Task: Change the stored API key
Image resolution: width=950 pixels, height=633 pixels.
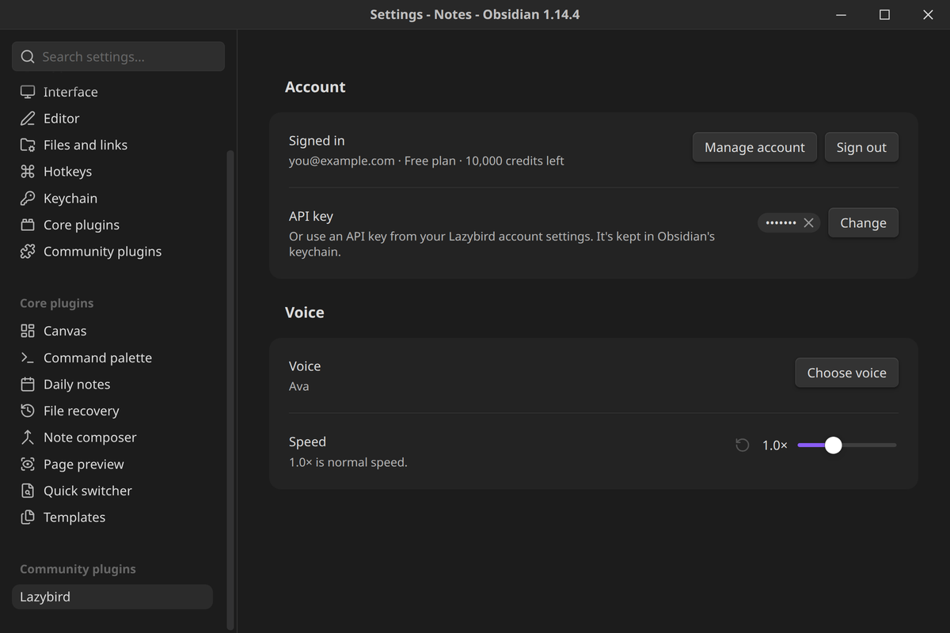Action: 863,223
